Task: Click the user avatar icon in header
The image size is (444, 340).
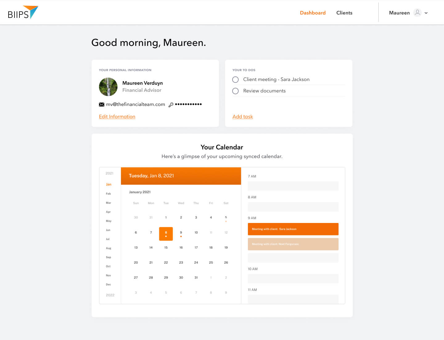Action: coord(417,13)
